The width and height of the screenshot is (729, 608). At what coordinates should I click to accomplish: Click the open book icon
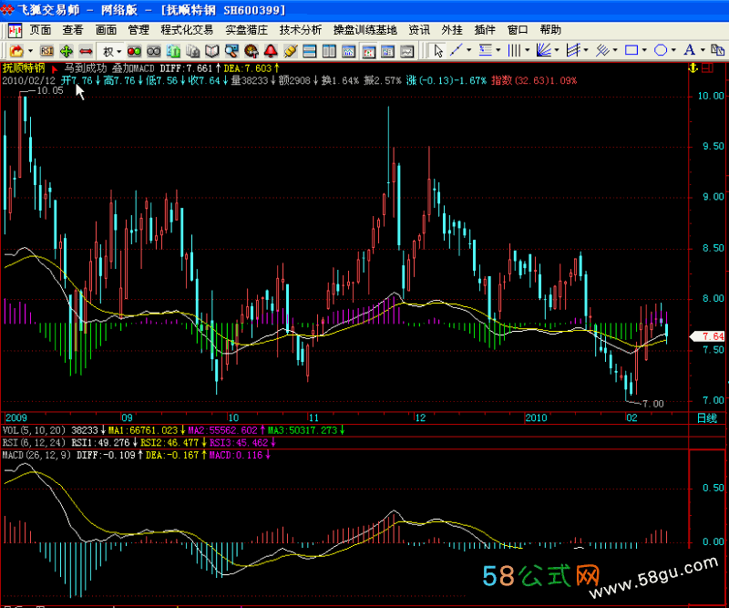pos(212,51)
